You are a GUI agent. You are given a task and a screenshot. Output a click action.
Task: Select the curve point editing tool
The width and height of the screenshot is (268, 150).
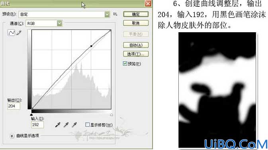point(11,33)
